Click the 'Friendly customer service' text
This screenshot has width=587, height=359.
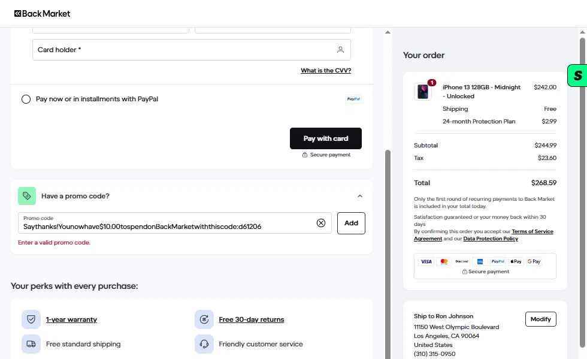261,344
